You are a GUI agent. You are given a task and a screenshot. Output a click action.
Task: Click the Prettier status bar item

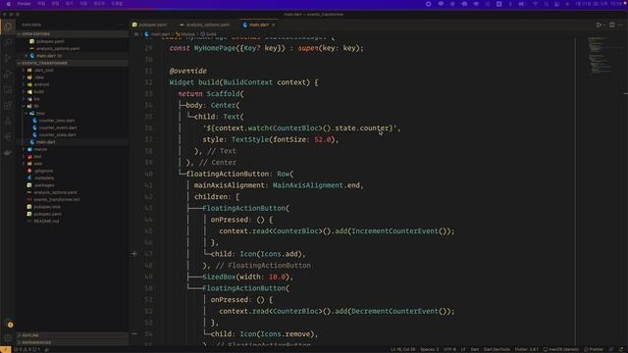click(x=594, y=350)
